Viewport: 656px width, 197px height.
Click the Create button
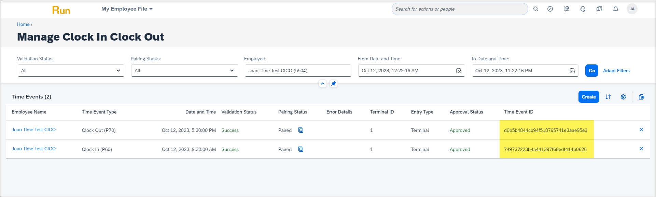(589, 97)
